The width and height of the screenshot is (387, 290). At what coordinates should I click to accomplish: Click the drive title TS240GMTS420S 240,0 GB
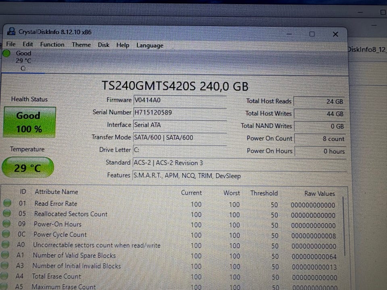point(175,86)
